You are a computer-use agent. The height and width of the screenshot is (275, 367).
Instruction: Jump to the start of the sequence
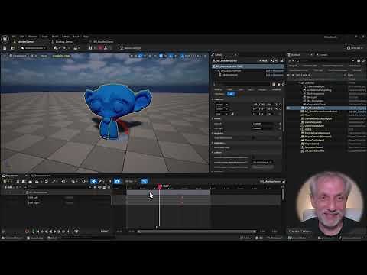tap(38, 231)
